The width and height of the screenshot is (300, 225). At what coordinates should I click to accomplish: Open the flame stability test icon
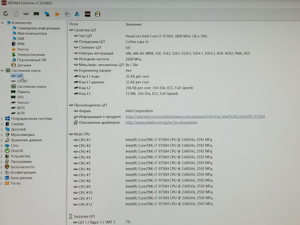pyautogui.click(x=57, y=14)
